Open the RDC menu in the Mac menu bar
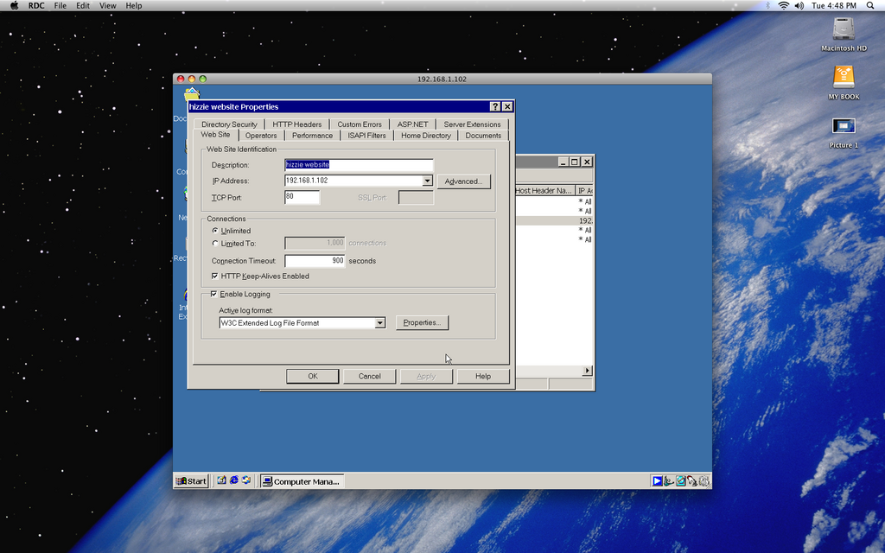 (x=36, y=6)
